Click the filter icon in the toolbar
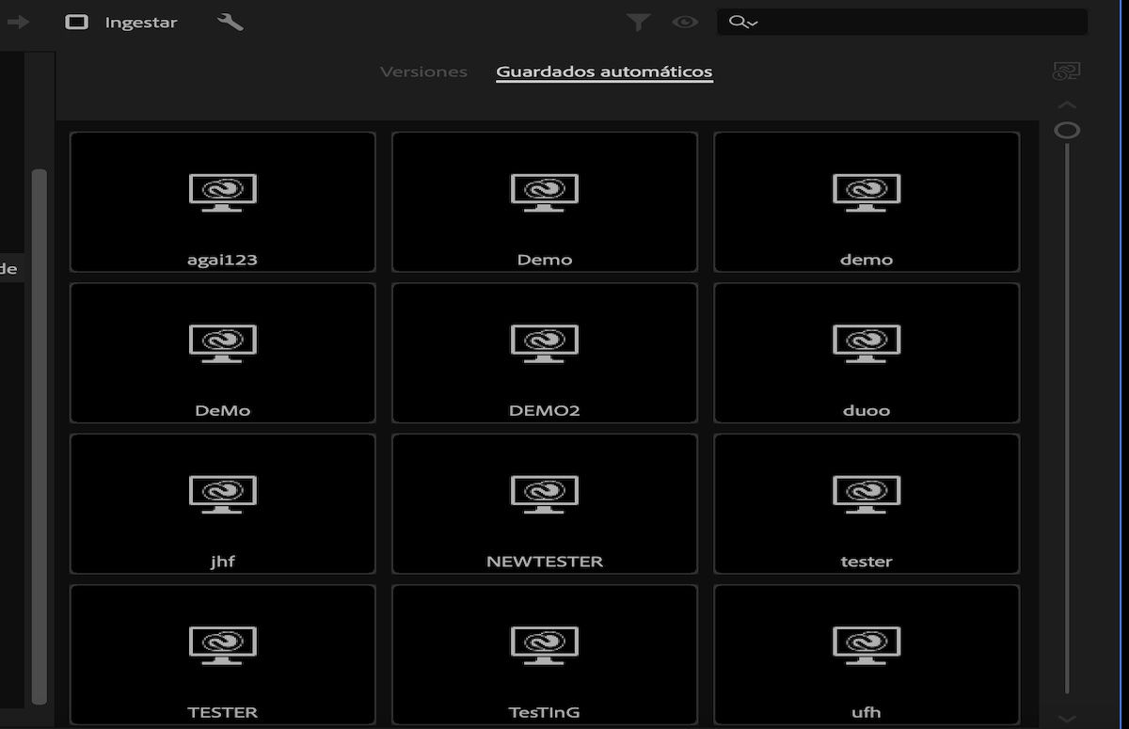The height and width of the screenshot is (729, 1129). point(639,22)
